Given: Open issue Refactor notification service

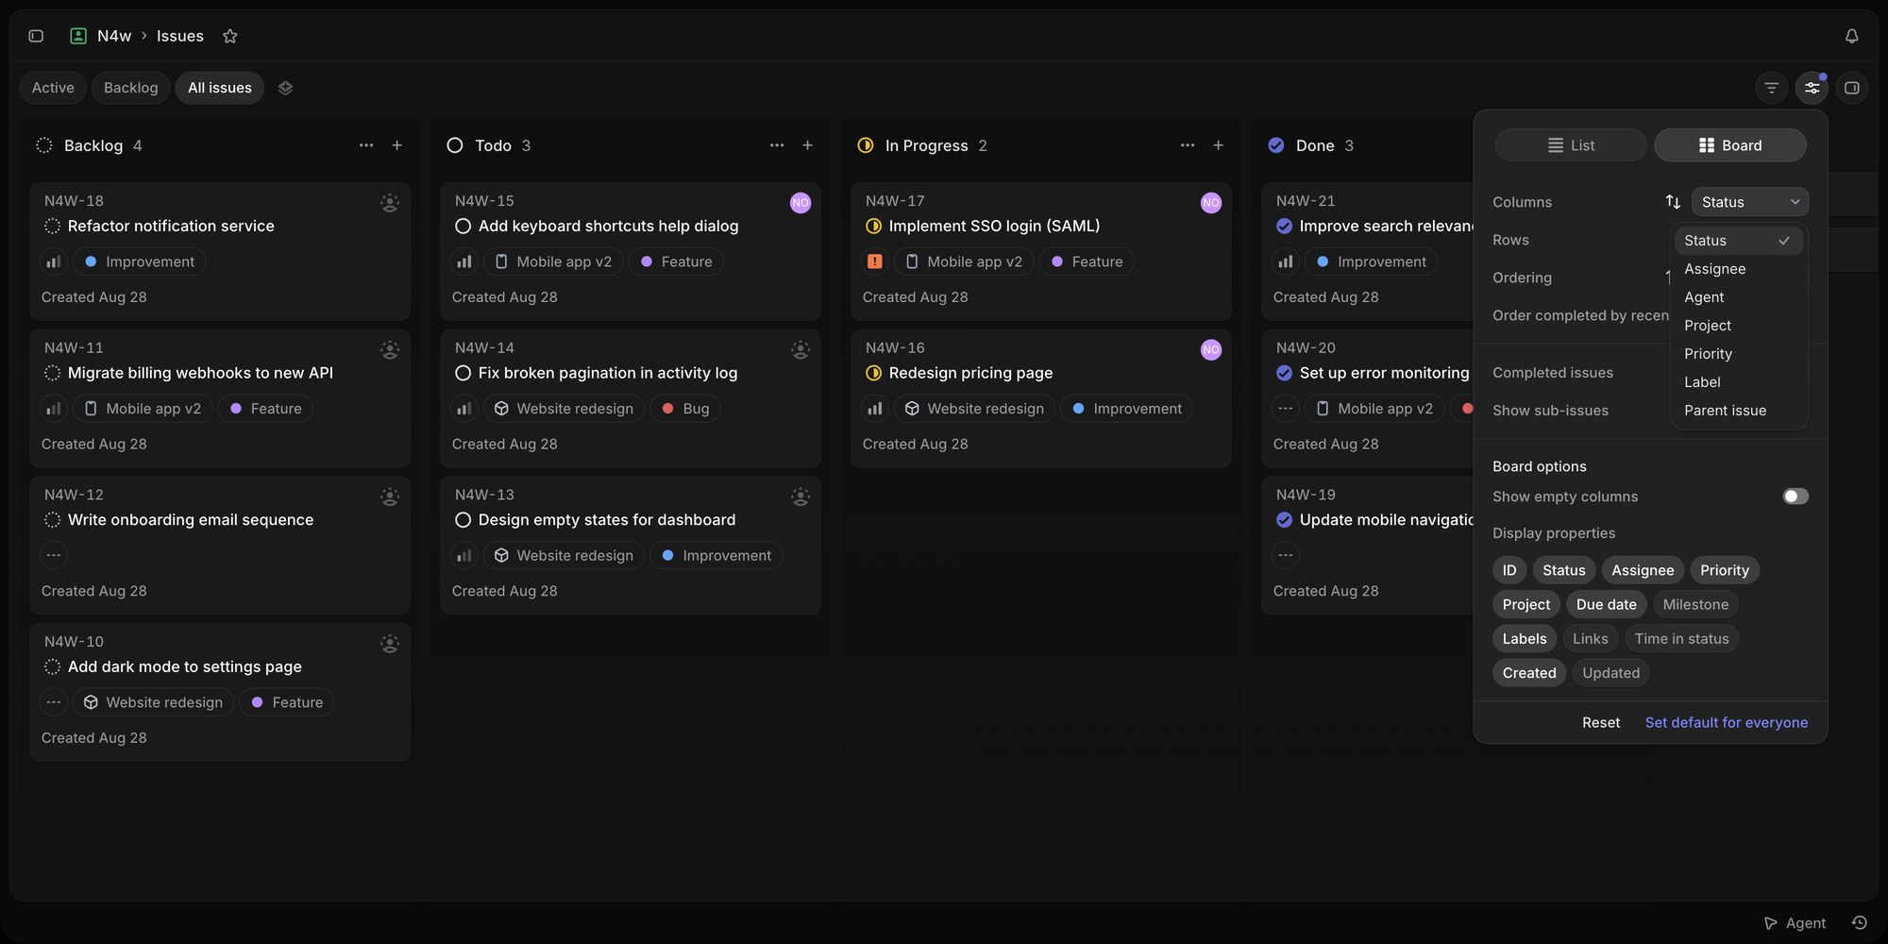Looking at the screenshot, I should click(x=171, y=226).
